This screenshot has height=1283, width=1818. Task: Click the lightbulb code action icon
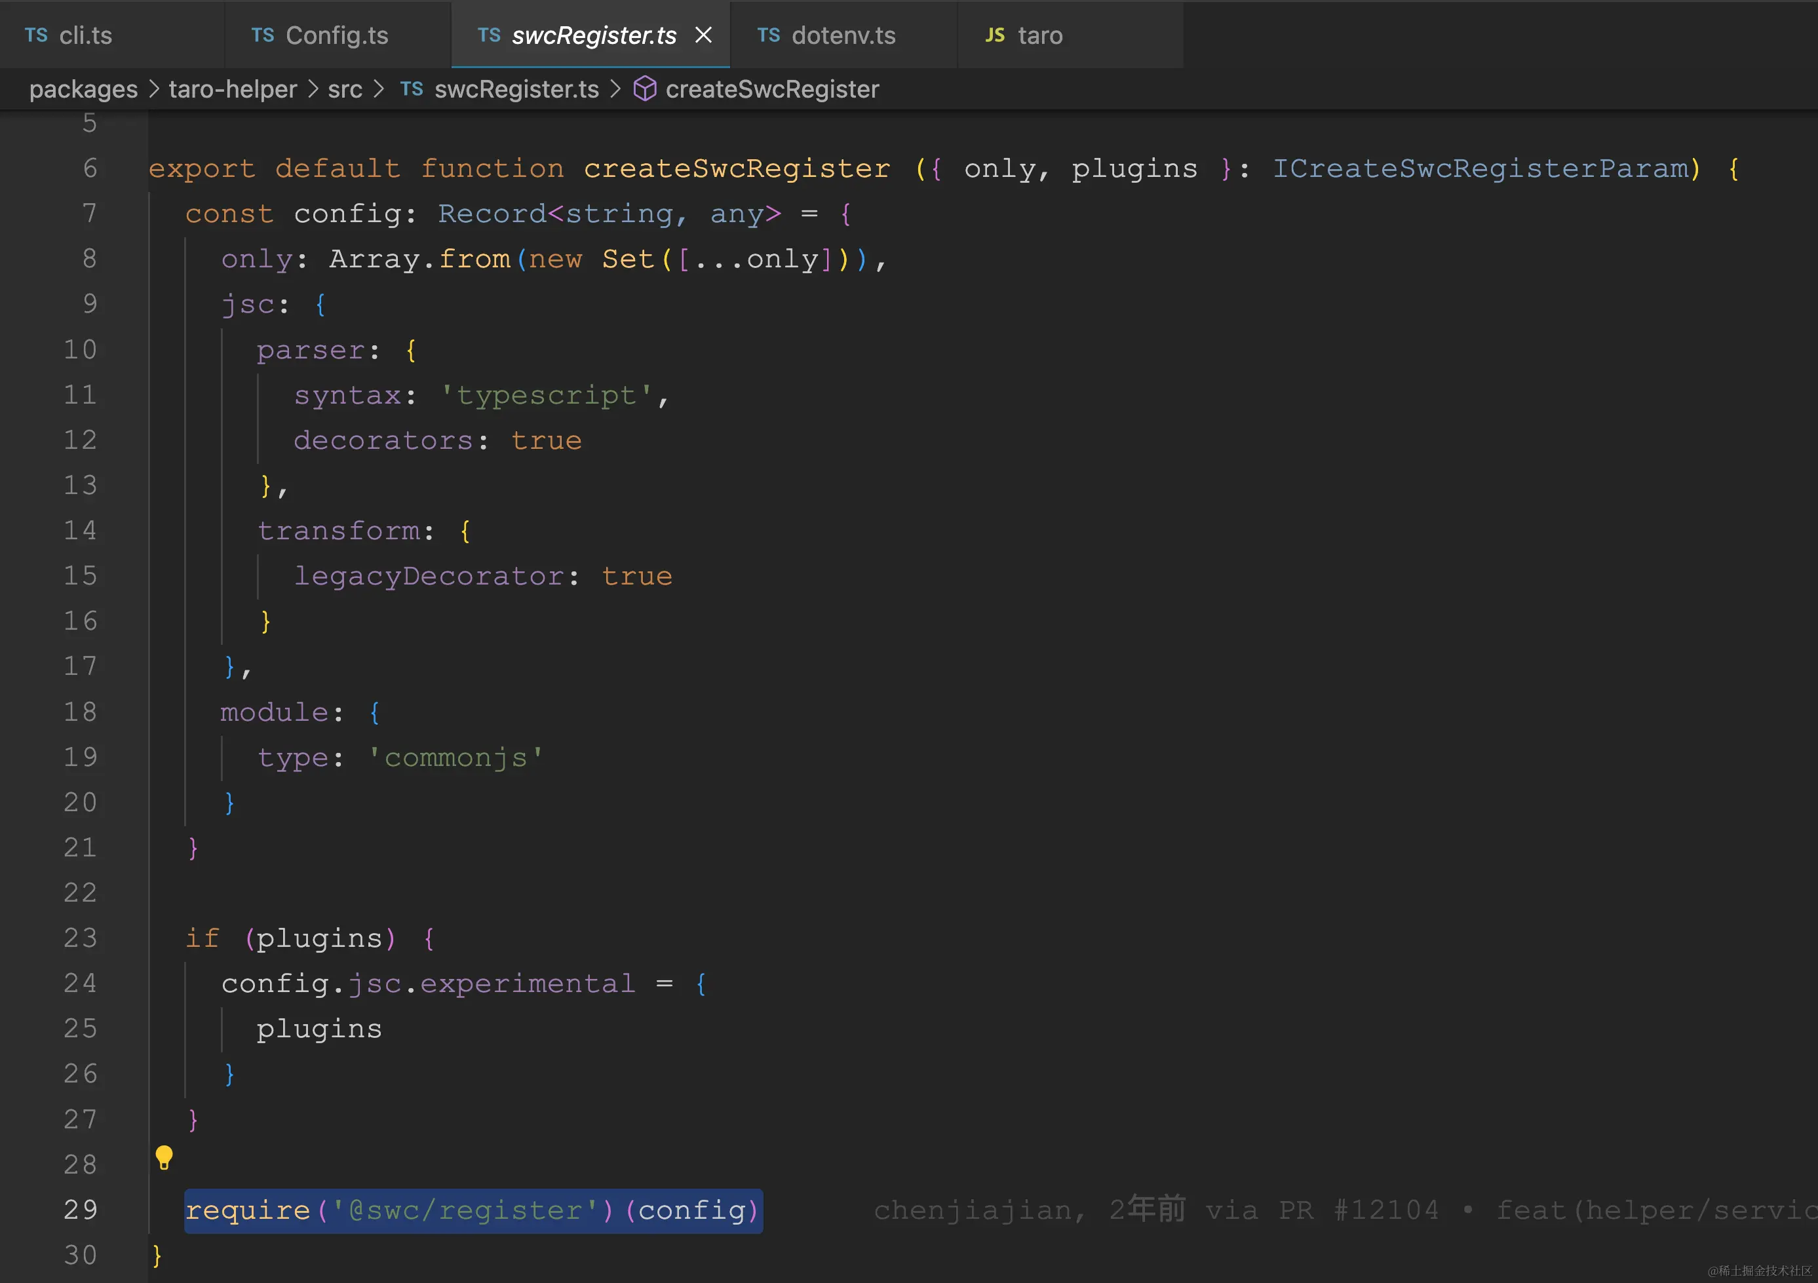[164, 1158]
